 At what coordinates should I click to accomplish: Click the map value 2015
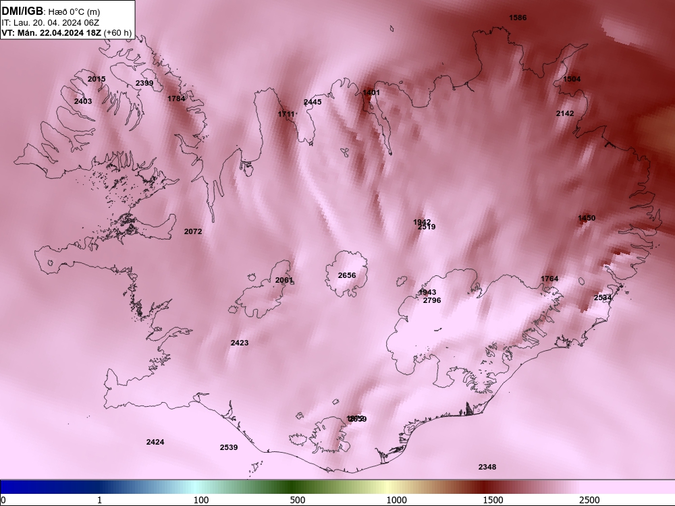pos(97,79)
